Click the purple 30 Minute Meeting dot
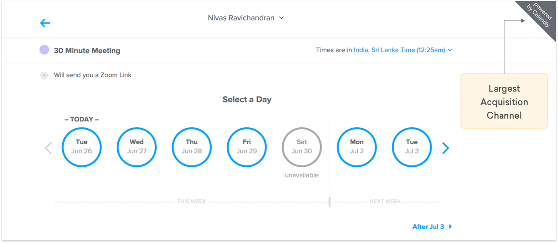The height and width of the screenshot is (243, 558). [x=44, y=50]
